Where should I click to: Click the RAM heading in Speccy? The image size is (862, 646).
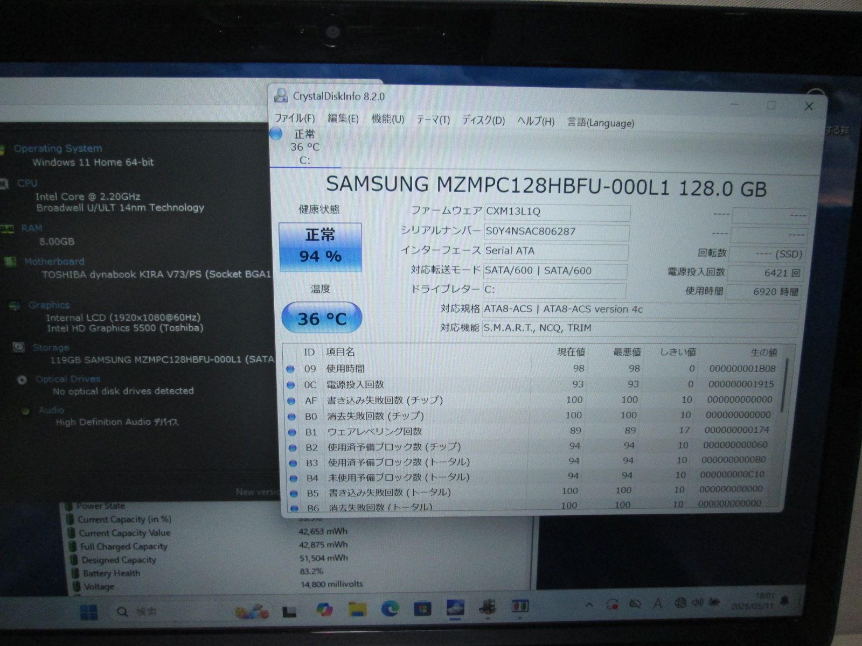point(32,228)
